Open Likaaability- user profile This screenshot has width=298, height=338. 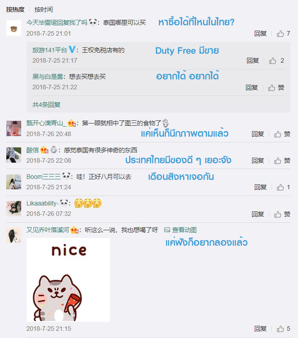click(42, 203)
